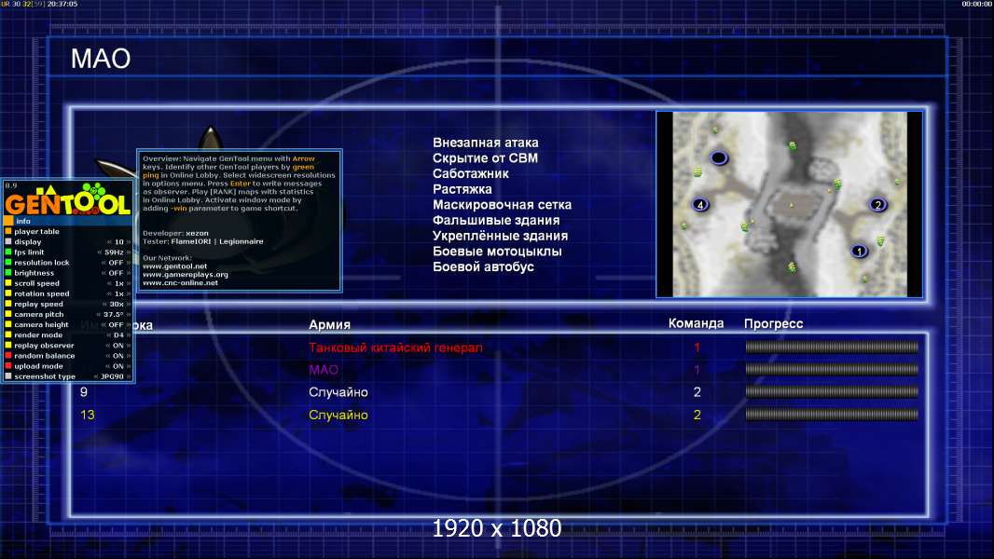Previous render mode with left arrow
994x559 pixels.
pos(108,334)
